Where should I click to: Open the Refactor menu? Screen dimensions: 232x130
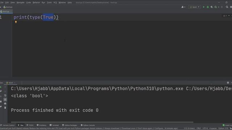[x=36, y=3]
